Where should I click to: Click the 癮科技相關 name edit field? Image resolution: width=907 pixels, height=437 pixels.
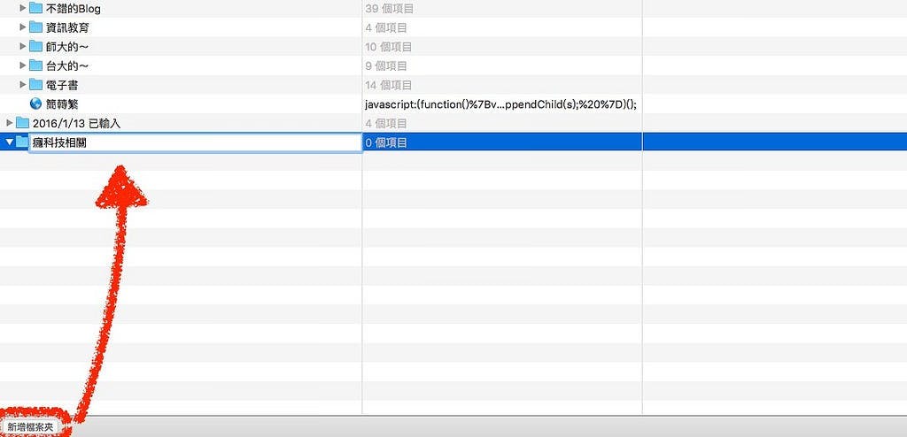(x=196, y=142)
